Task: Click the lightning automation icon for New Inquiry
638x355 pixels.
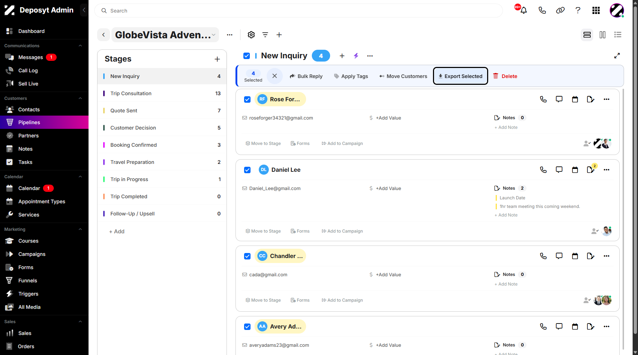Action: point(356,56)
